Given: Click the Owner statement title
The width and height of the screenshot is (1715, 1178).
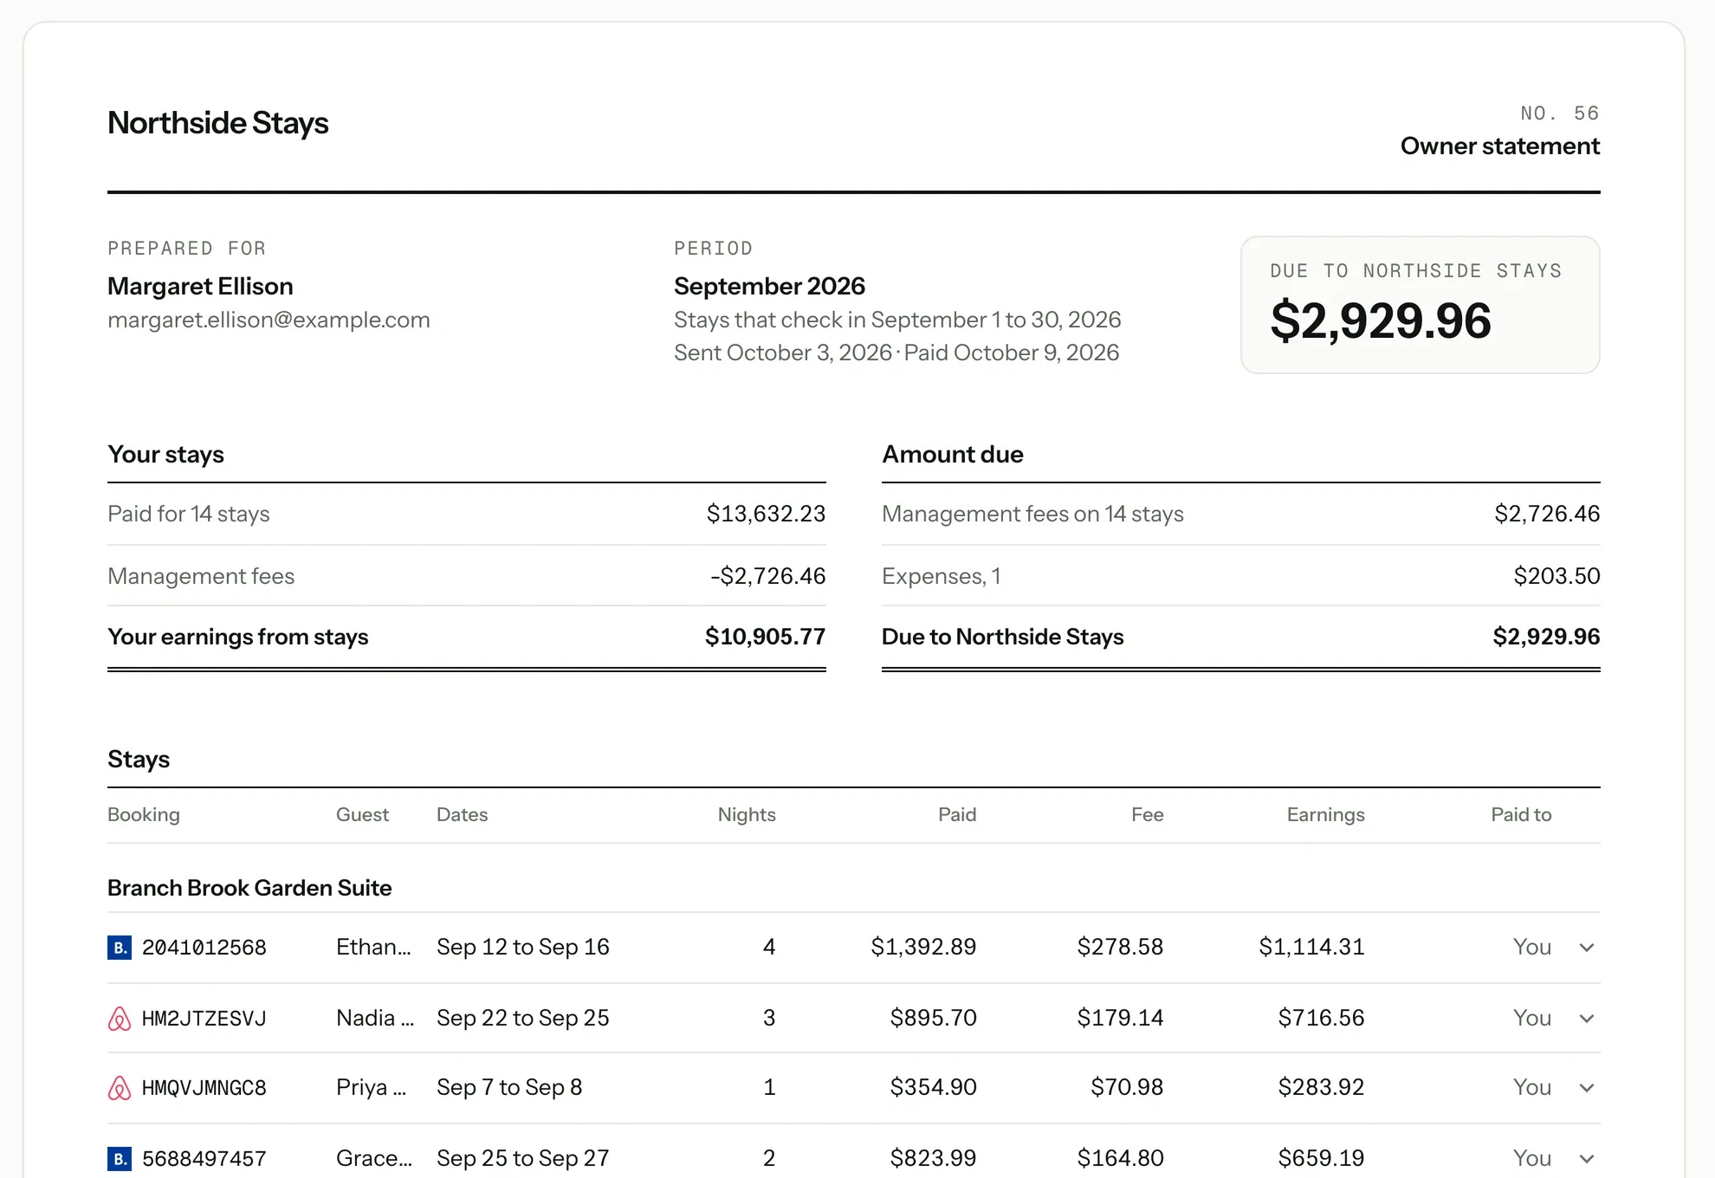Looking at the screenshot, I should coord(1500,146).
